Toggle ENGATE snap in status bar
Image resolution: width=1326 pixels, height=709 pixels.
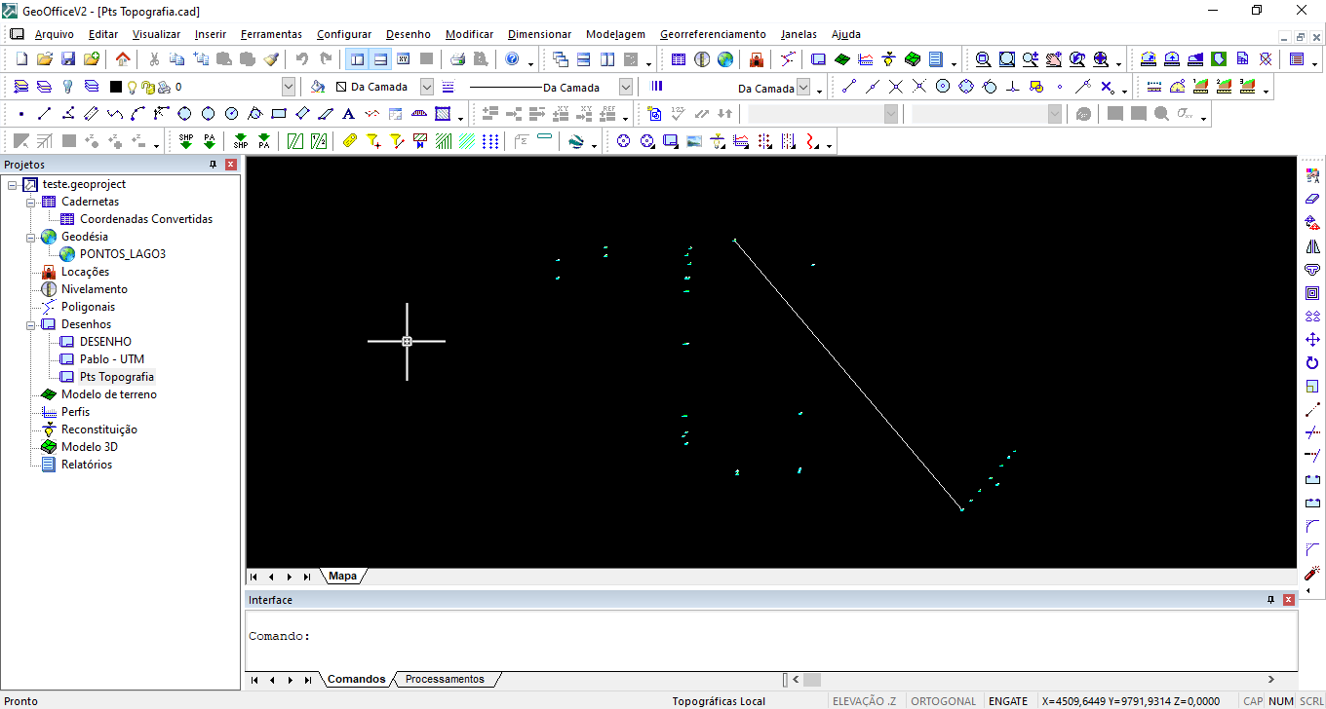[1007, 701]
